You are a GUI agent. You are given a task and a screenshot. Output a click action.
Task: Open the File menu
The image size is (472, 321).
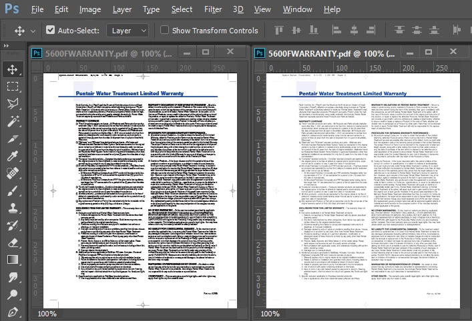(37, 9)
